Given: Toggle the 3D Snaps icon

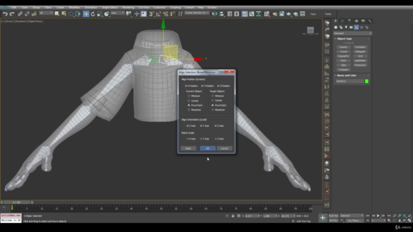Looking at the screenshot, I should click(152, 14).
